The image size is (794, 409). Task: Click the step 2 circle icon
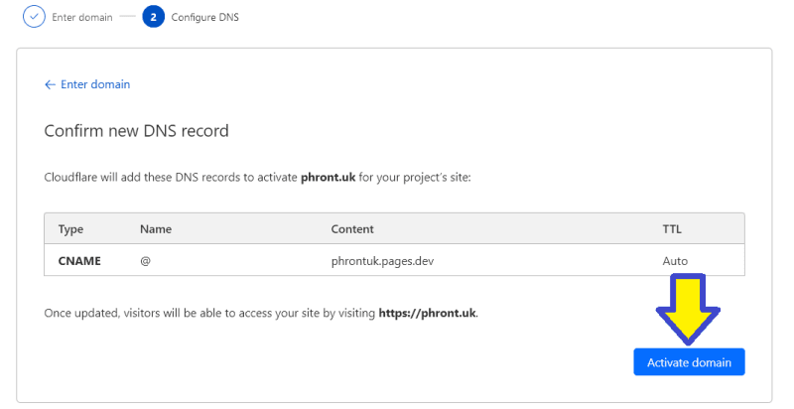coord(154,17)
